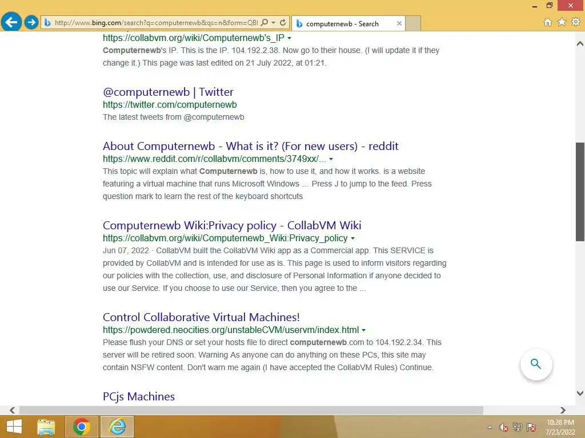Screen dimensions: 585x438
Task: Open the address bar autocomplete dropdown arrow
Action: coord(274,22)
